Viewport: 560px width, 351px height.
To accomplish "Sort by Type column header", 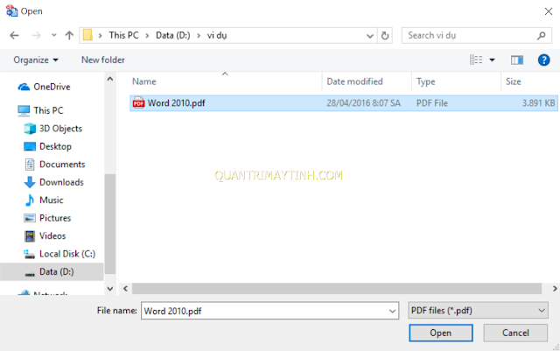I will [x=426, y=81].
